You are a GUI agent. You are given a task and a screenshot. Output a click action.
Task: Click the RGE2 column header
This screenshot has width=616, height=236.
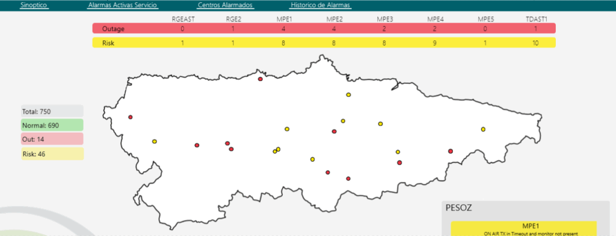point(233,19)
